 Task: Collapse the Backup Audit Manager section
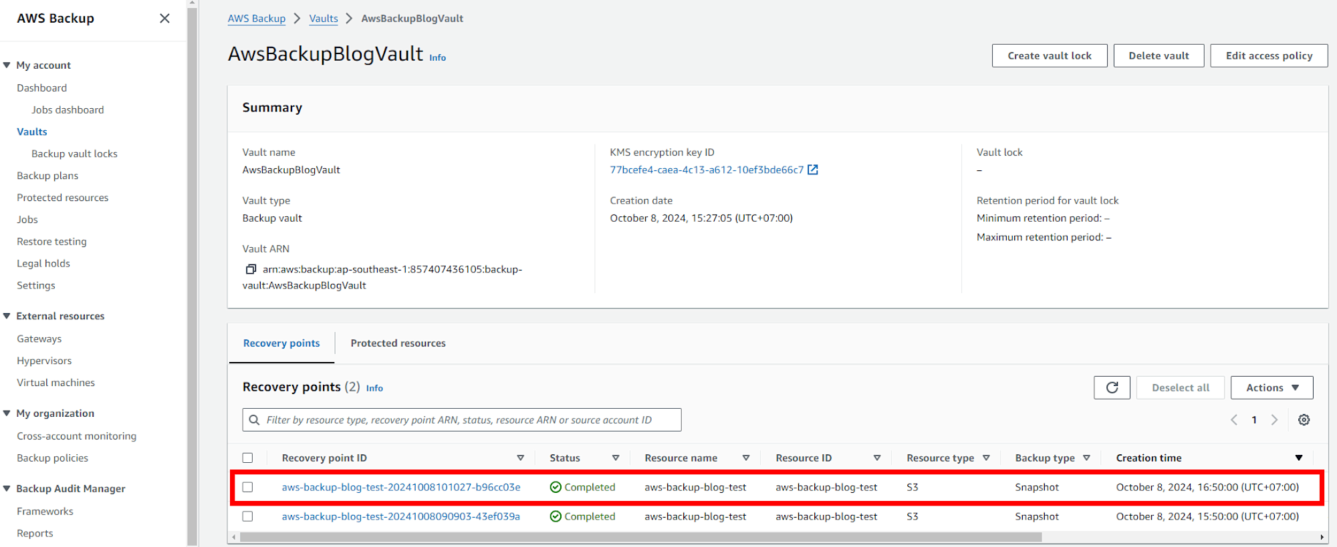pyautogui.click(x=7, y=489)
